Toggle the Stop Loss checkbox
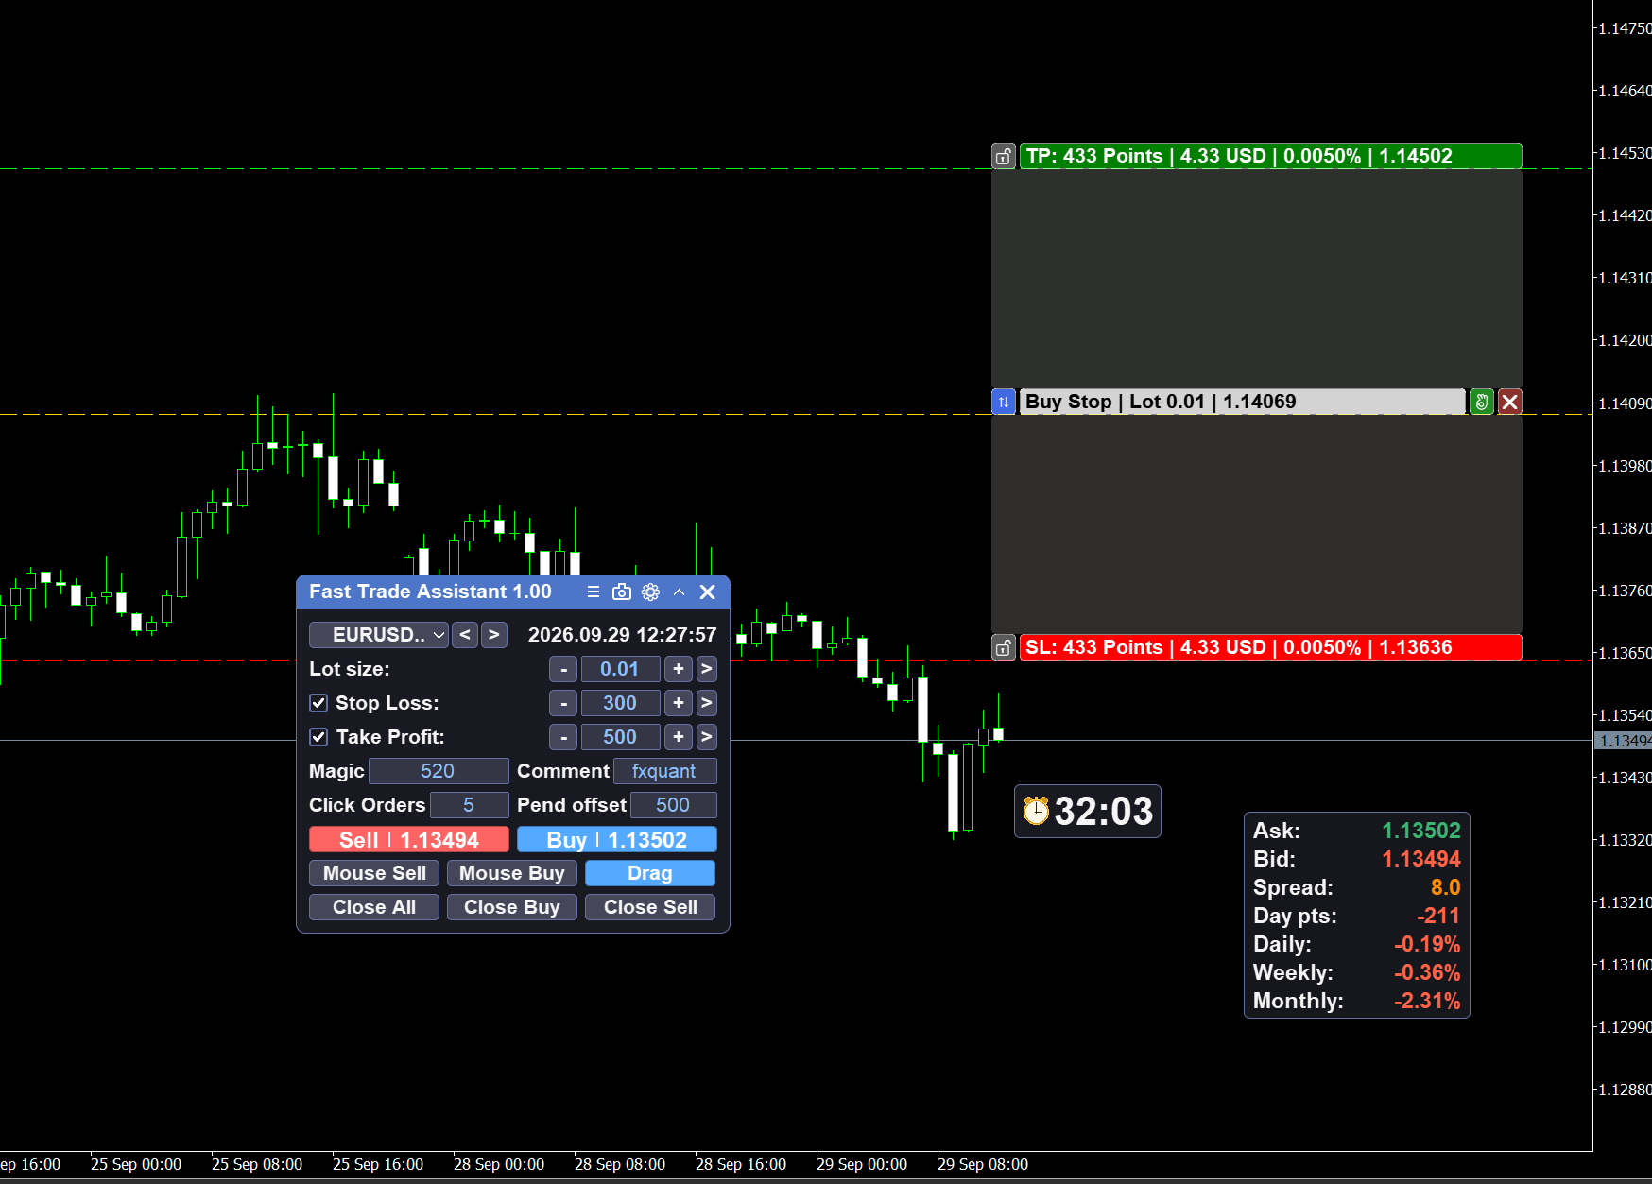Screen dimensions: 1652x1184 [x=318, y=703]
